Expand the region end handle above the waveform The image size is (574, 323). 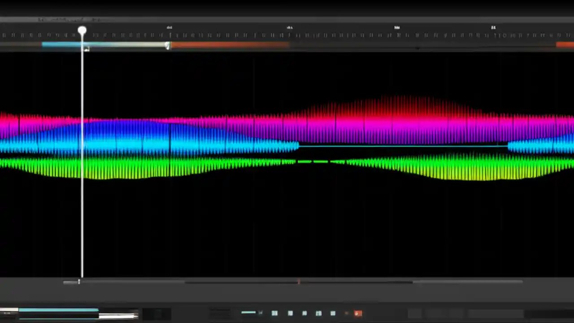[x=167, y=45]
